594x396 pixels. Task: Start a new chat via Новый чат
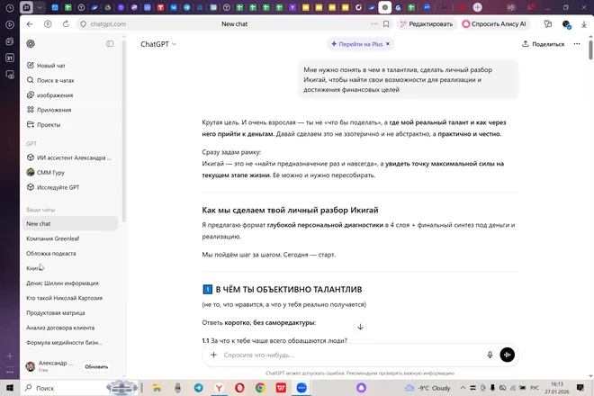(50, 66)
